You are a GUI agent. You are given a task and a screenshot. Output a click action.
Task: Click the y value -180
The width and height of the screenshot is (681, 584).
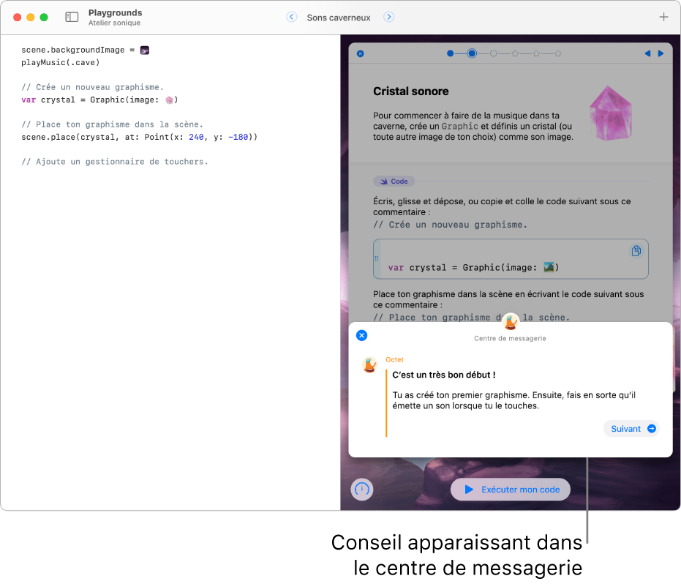tap(238, 138)
